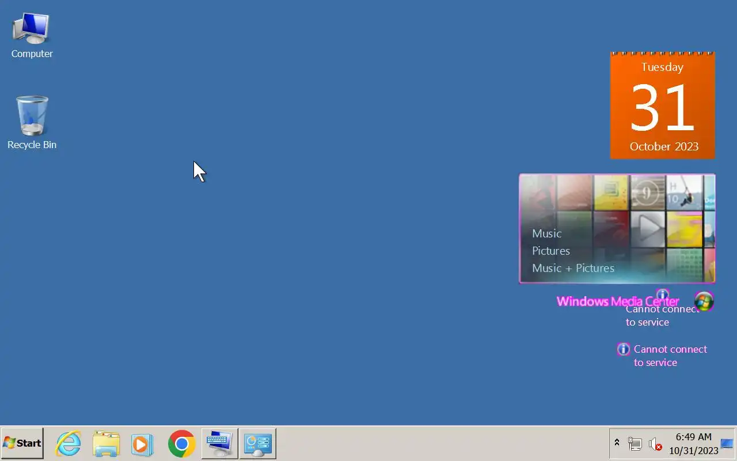737x461 pixels.
Task: Select Music in the Media Center gadget
Action: 546,233
